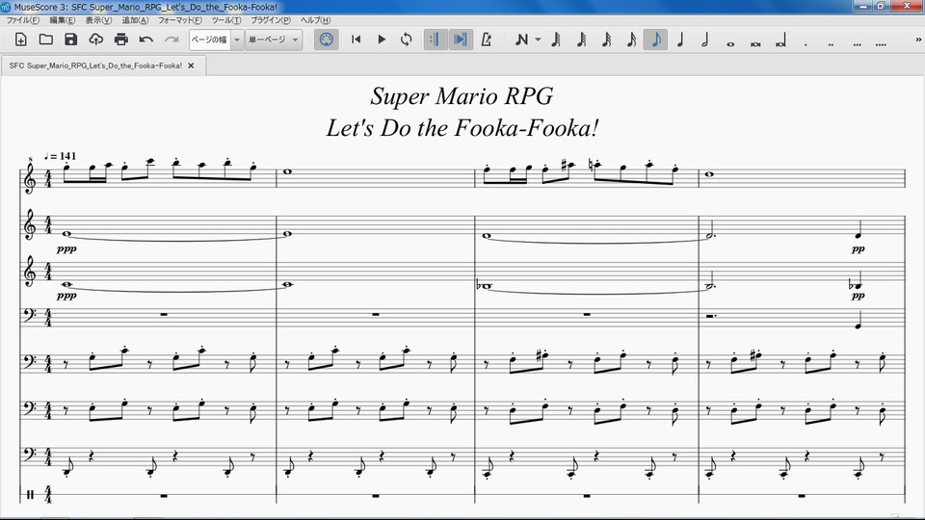The image size is (925, 520).
Task: Open the ファイル (File) menu
Action: [x=23, y=20]
